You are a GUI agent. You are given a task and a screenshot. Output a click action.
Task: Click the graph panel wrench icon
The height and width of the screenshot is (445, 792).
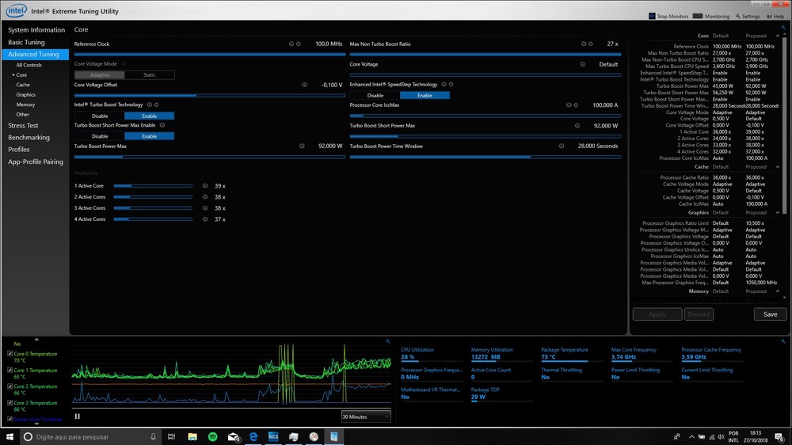tap(387, 341)
